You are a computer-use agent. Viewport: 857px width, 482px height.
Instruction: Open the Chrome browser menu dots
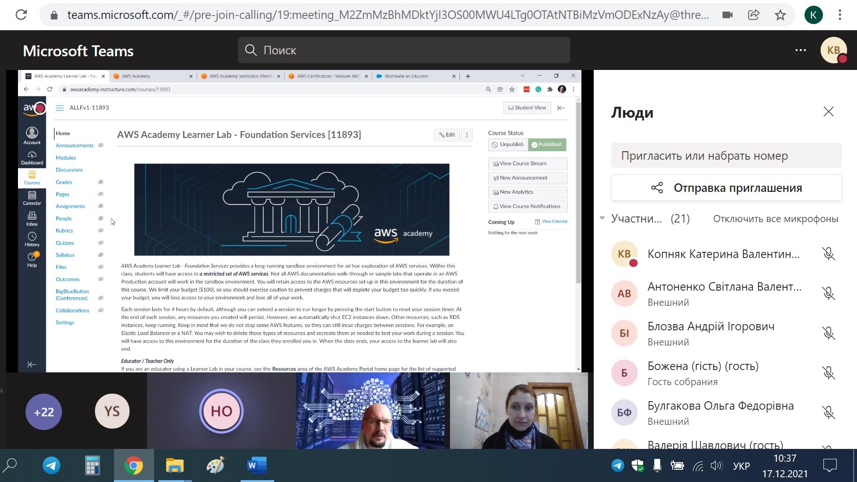click(840, 15)
